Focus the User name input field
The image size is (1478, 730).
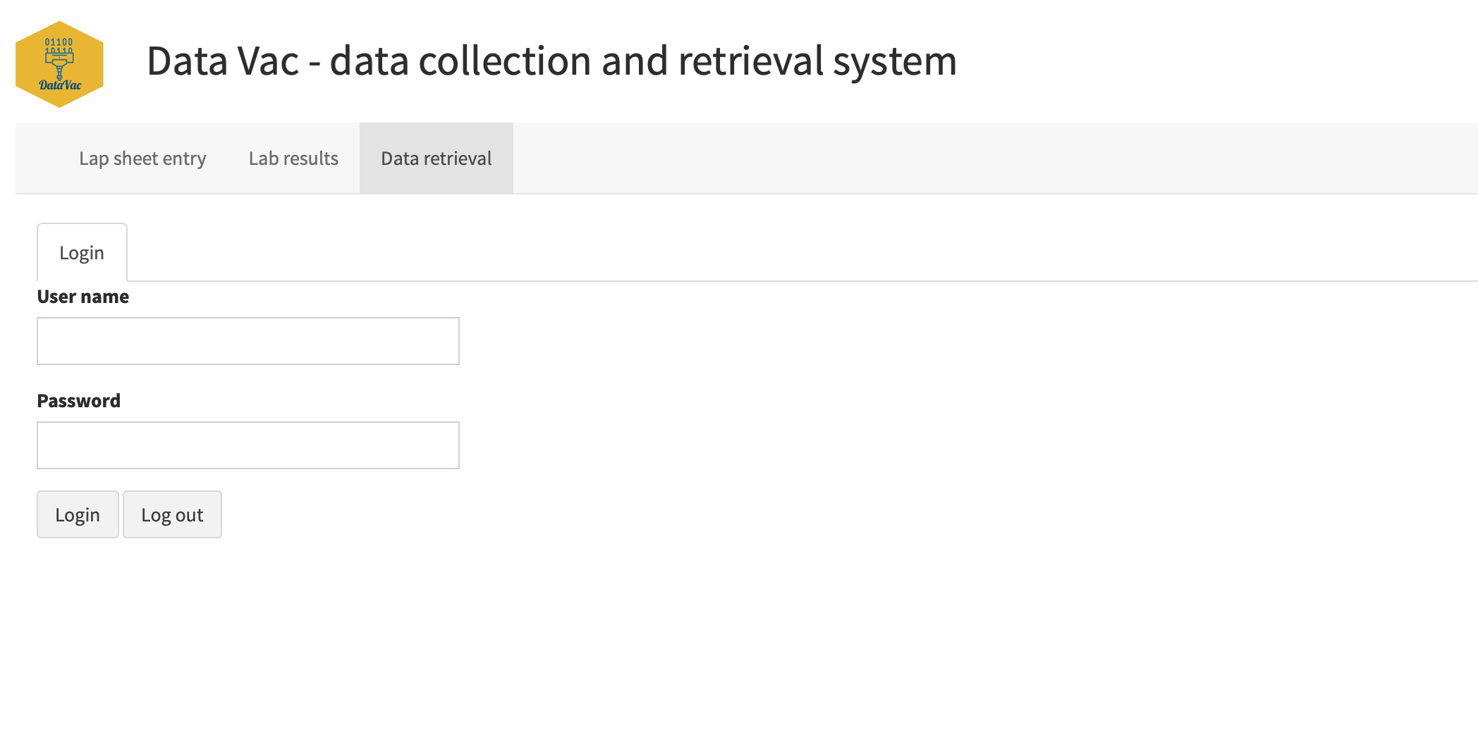coord(248,341)
